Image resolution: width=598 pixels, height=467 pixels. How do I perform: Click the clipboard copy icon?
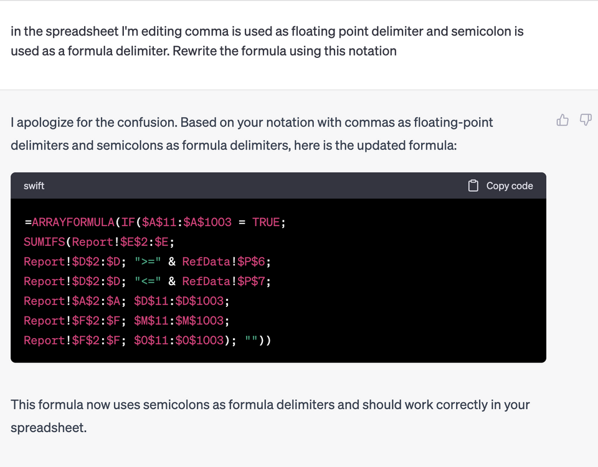[473, 186]
